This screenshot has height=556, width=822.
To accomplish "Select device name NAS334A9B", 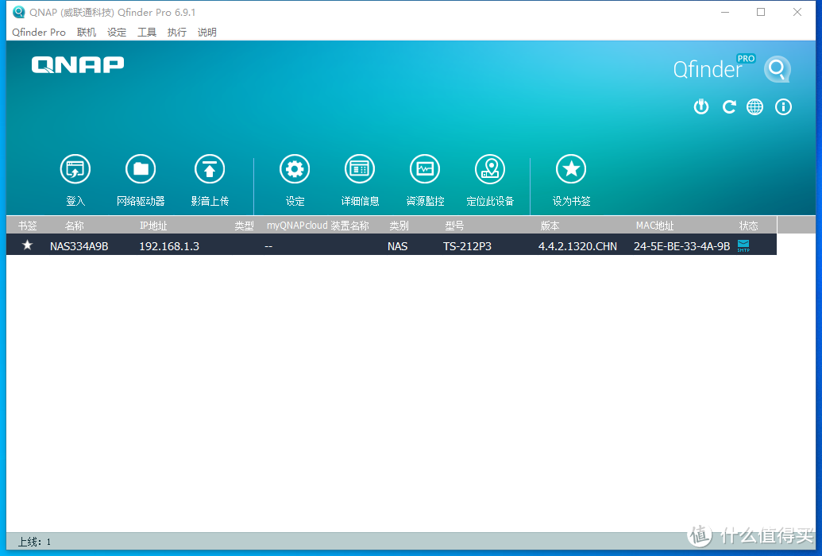I will point(79,246).
